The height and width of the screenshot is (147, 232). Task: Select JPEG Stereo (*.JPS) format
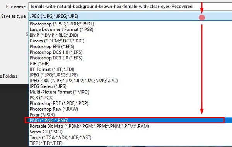pos(130,86)
